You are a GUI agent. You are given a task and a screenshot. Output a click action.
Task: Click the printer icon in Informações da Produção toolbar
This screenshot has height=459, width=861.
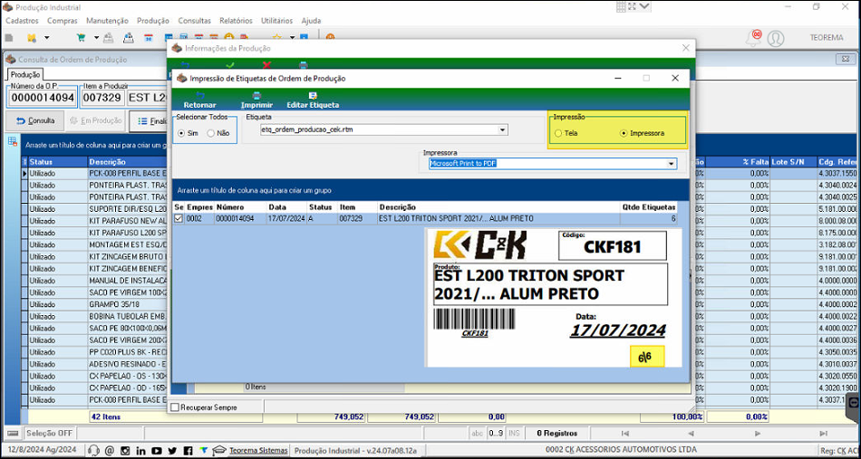pyautogui.click(x=303, y=64)
